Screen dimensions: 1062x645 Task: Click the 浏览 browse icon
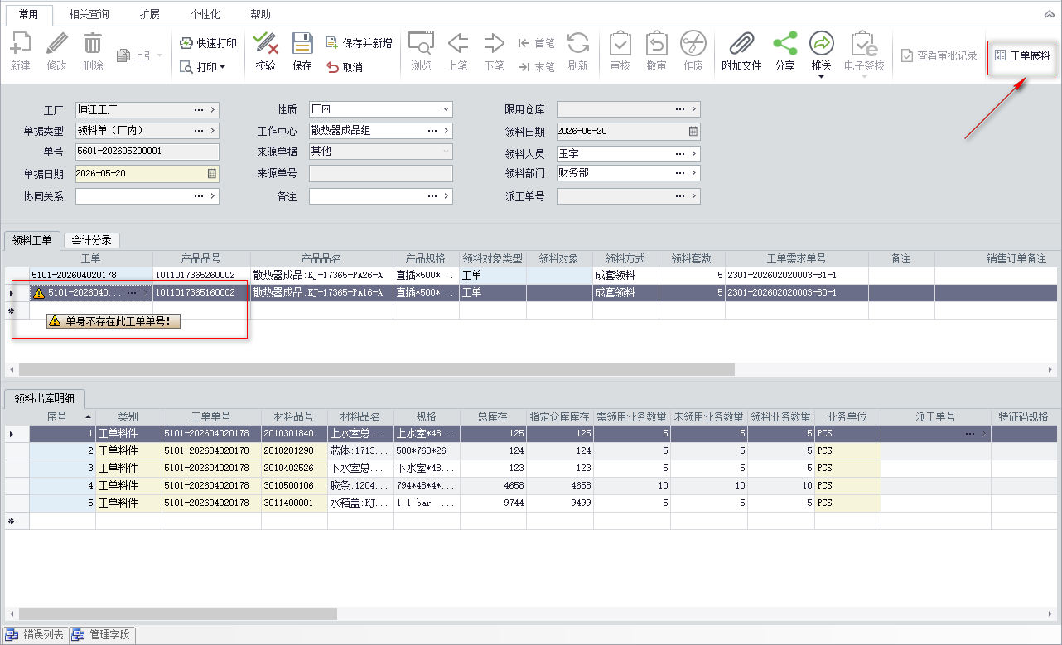click(x=421, y=45)
